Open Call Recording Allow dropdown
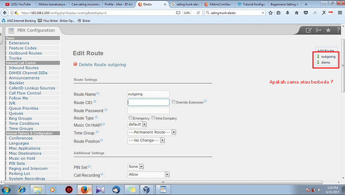The image size is (345, 195). (x=148, y=174)
